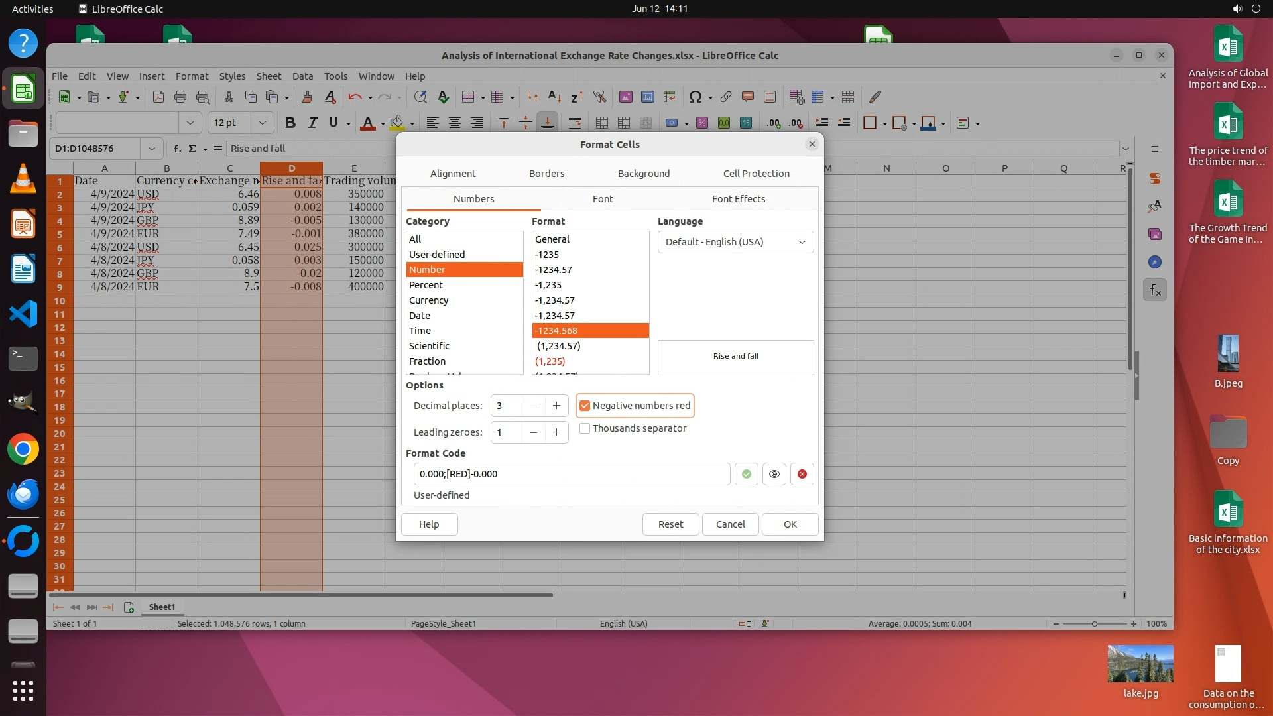Expand the Name Box dropdown
1273x716 pixels.
[x=151, y=149]
